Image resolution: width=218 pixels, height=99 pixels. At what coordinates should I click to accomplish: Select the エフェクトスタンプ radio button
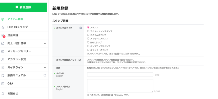pos(88,50)
